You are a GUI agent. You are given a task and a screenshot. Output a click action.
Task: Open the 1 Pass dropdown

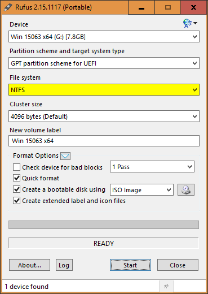click(152, 167)
